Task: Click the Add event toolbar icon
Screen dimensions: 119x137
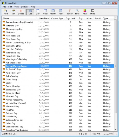Action: pos(6,12)
